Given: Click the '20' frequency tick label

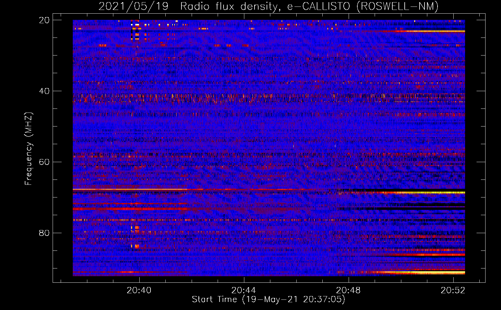Looking at the screenshot, I should point(44,20).
